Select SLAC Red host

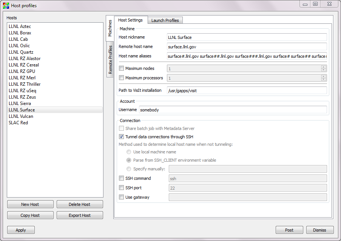point(55,123)
